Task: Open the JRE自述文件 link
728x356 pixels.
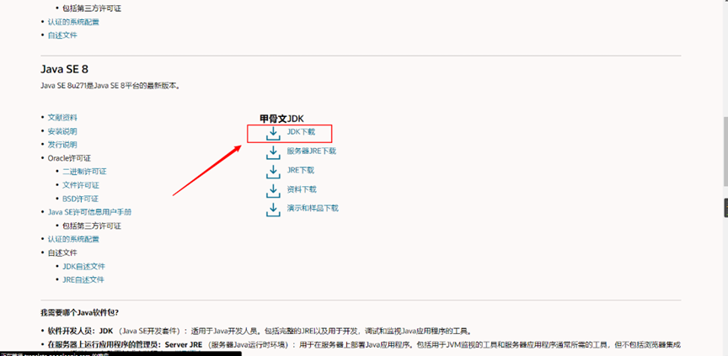Action: pyautogui.click(x=83, y=279)
